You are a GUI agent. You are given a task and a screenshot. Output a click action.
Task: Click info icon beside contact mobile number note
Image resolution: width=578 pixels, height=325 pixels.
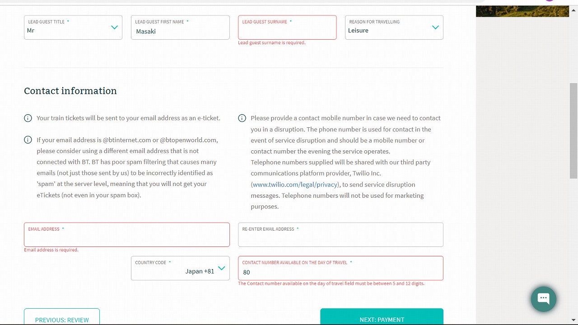point(242,118)
